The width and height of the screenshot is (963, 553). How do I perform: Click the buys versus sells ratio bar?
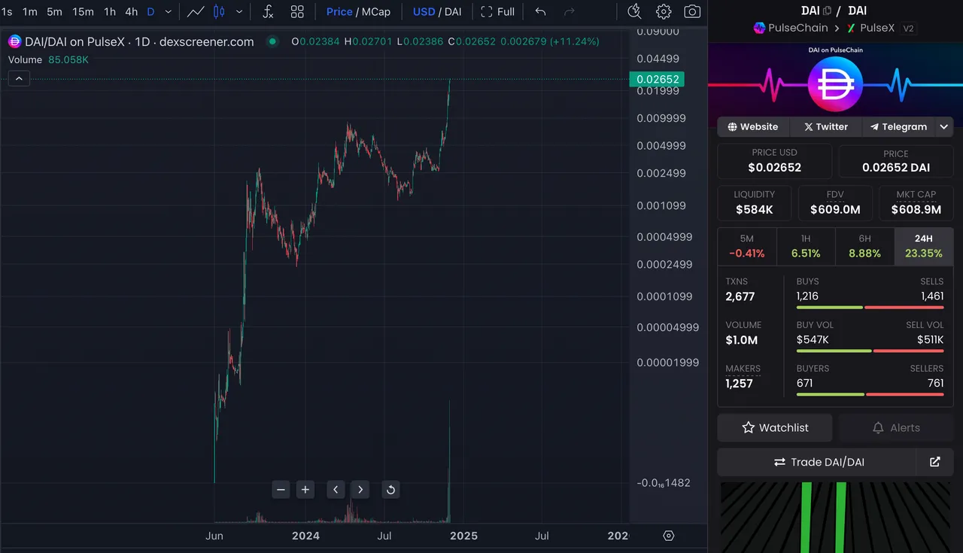pyautogui.click(x=870, y=307)
